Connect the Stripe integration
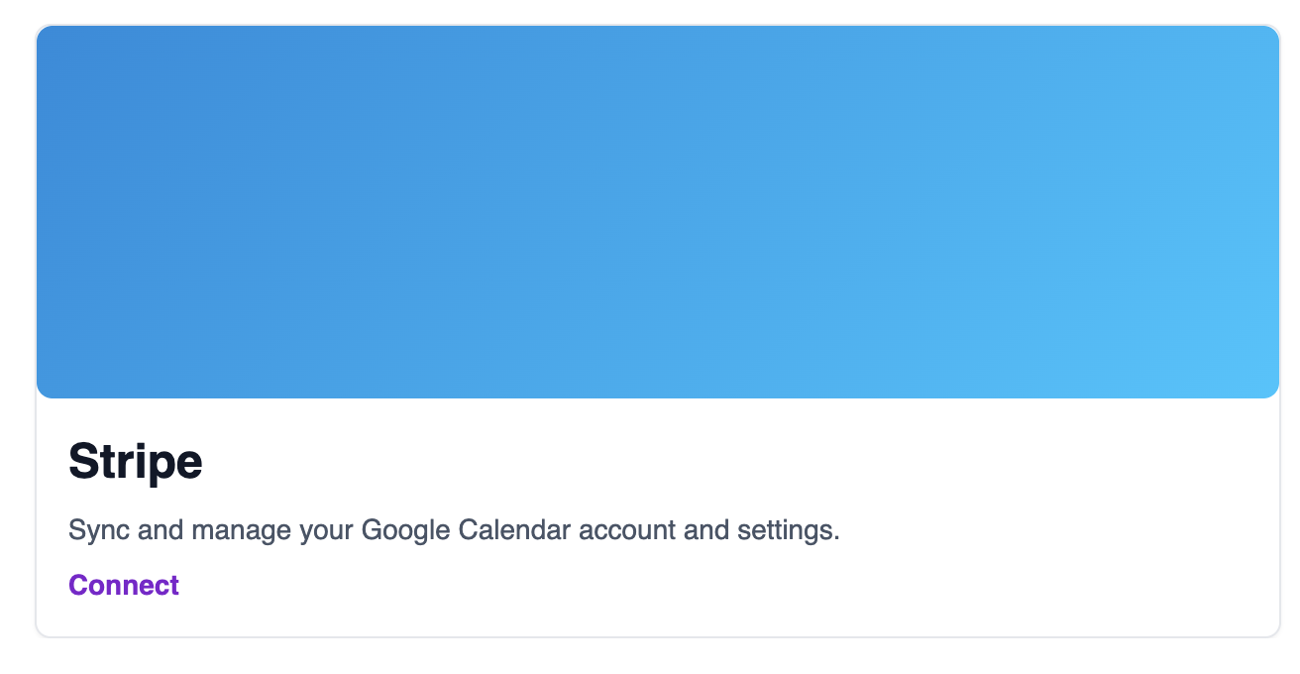The height and width of the screenshot is (674, 1300). point(124,585)
